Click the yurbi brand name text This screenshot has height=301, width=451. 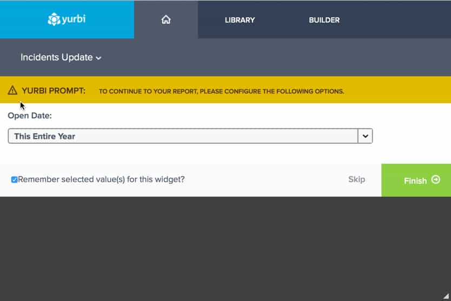coord(74,19)
